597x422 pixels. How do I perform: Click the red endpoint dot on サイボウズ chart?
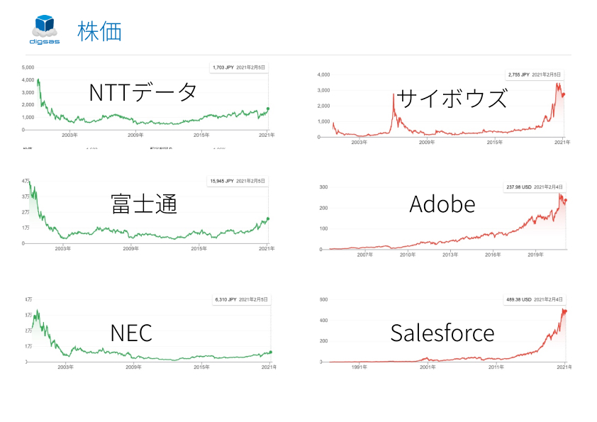[x=564, y=94]
